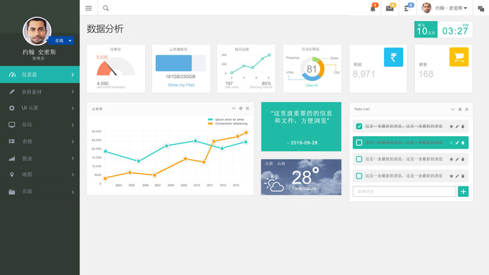489x275 pixels.
Task: Open the chat bubbles icon at top right
Action: click(481, 8)
